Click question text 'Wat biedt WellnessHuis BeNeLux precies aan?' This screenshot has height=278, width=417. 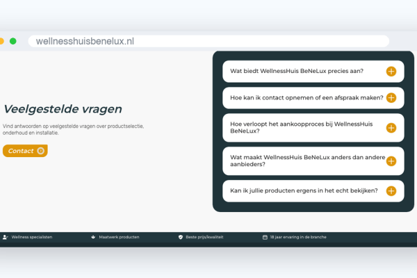(297, 71)
